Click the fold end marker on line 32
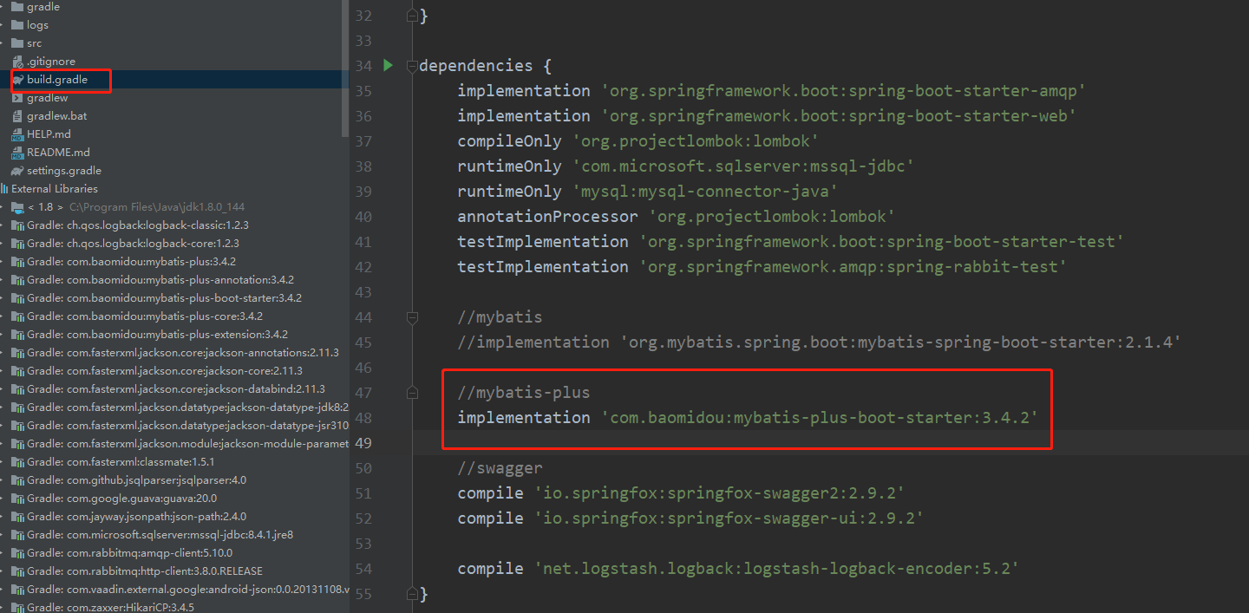The width and height of the screenshot is (1249, 613). [412, 16]
